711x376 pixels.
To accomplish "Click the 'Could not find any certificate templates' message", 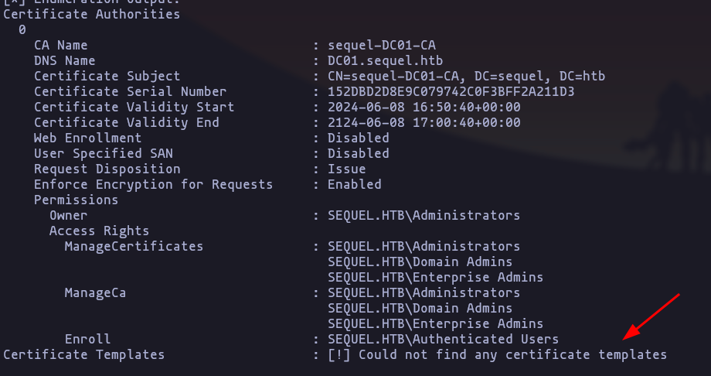I will click(x=498, y=354).
